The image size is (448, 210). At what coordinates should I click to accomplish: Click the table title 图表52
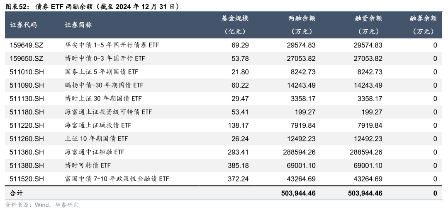[17, 6]
